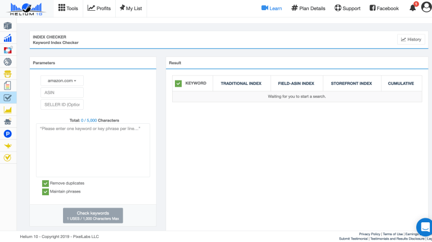Image resolution: width=432 pixels, height=242 pixels.
Task: Open the Tools grid menu
Action: pos(68,8)
